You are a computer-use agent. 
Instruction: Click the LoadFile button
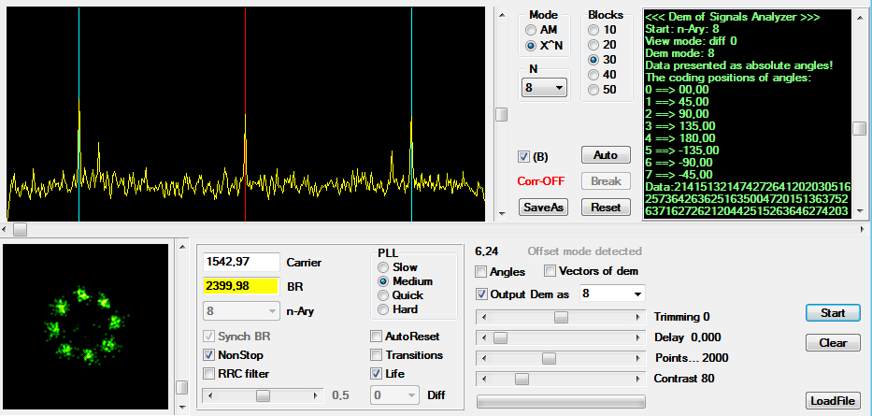833,400
